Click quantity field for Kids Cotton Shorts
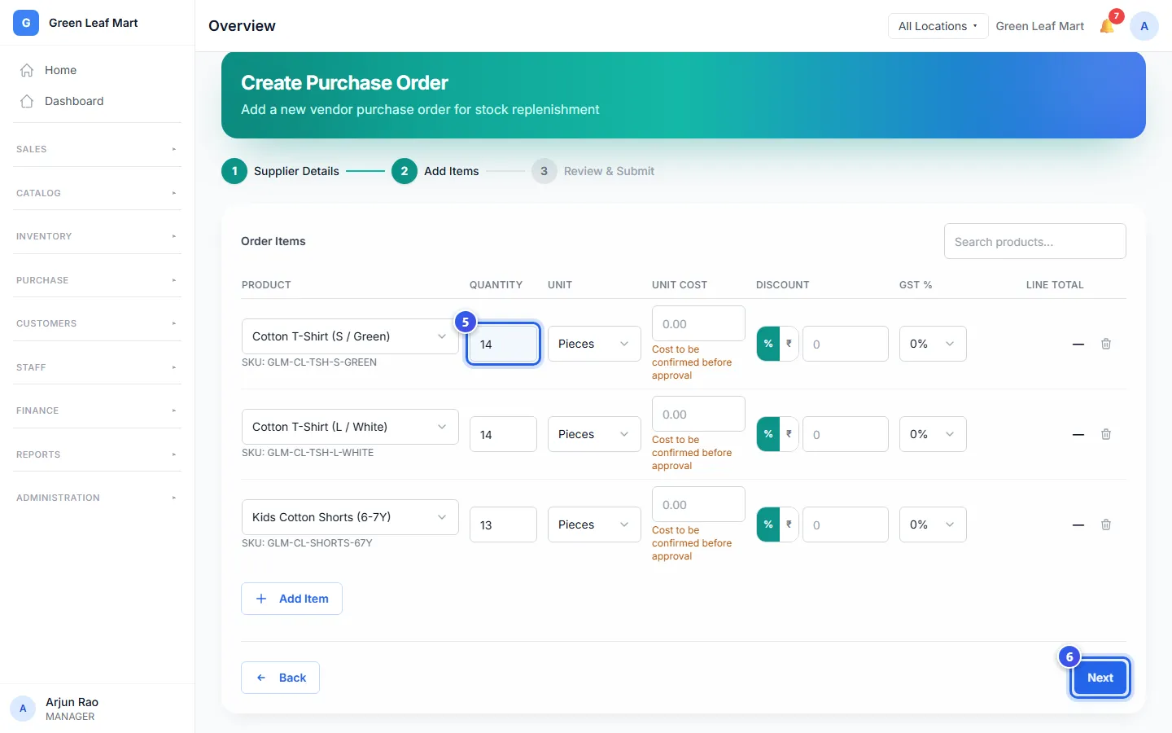Image resolution: width=1172 pixels, height=733 pixels. [503, 525]
